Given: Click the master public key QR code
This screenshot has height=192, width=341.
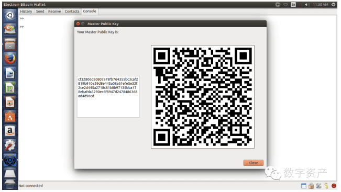Looking at the screenshot, I should [203, 97].
